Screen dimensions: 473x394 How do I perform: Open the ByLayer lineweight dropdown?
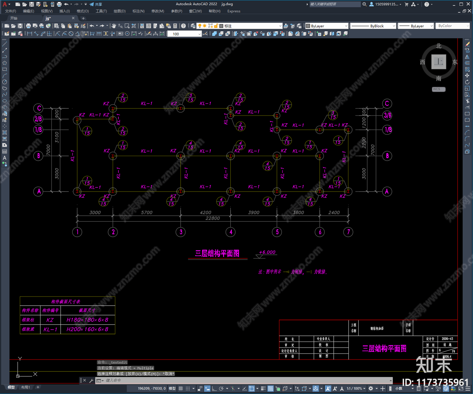click(x=416, y=26)
